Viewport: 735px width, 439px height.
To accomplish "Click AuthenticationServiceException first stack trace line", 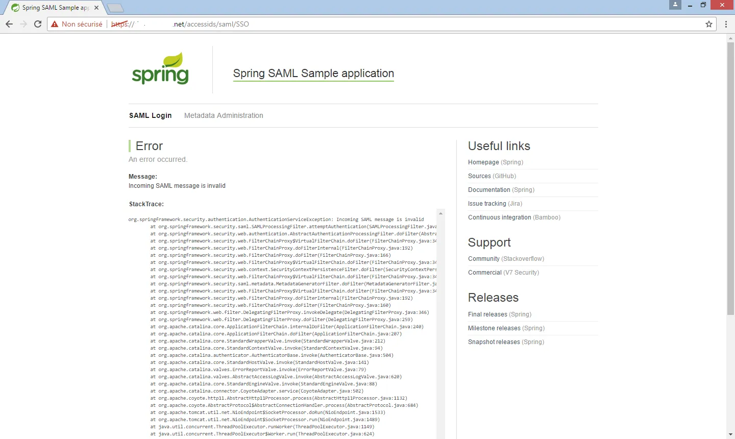I will (276, 219).
